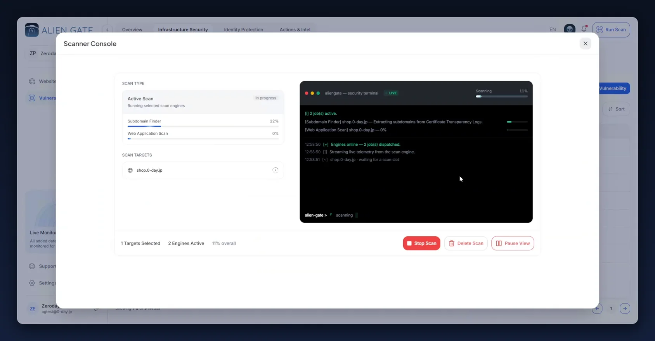This screenshot has width=655, height=341.
Task: Open Support from the sidebar icon
Action: [x=32, y=266]
